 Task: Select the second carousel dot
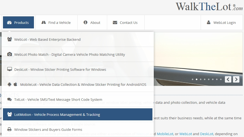pyautogui.click(x=197, y=79)
